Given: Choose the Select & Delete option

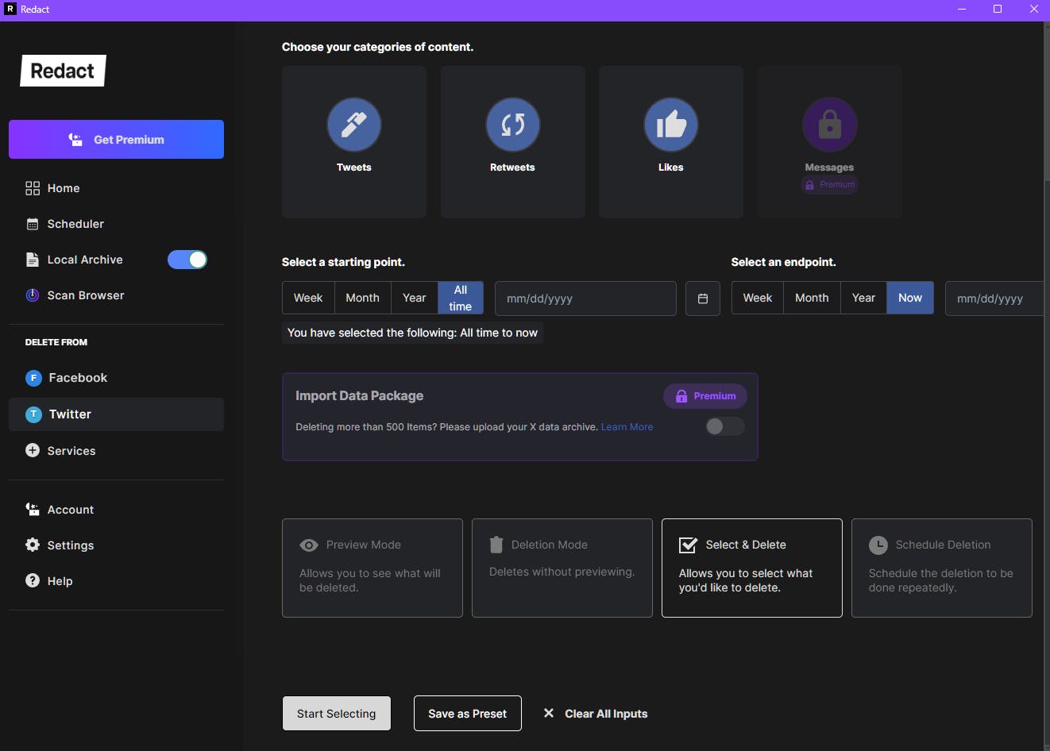Looking at the screenshot, I should pos(752,568).
